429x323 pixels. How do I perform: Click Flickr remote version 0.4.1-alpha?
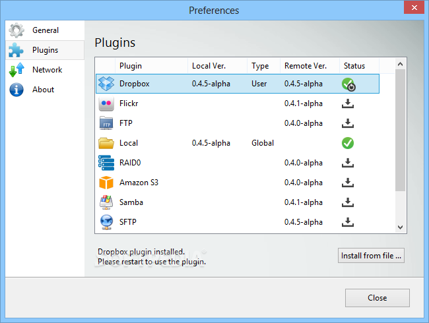[x=304, y=103]
